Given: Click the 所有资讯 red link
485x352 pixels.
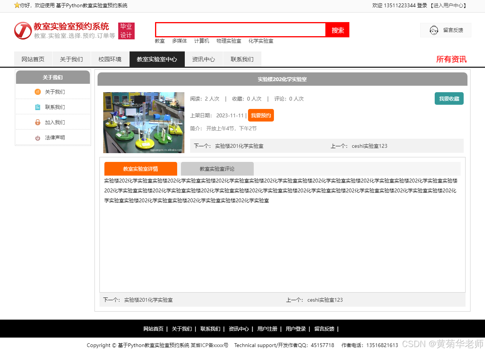Looking at the screenshot, I should pos(451,59).
